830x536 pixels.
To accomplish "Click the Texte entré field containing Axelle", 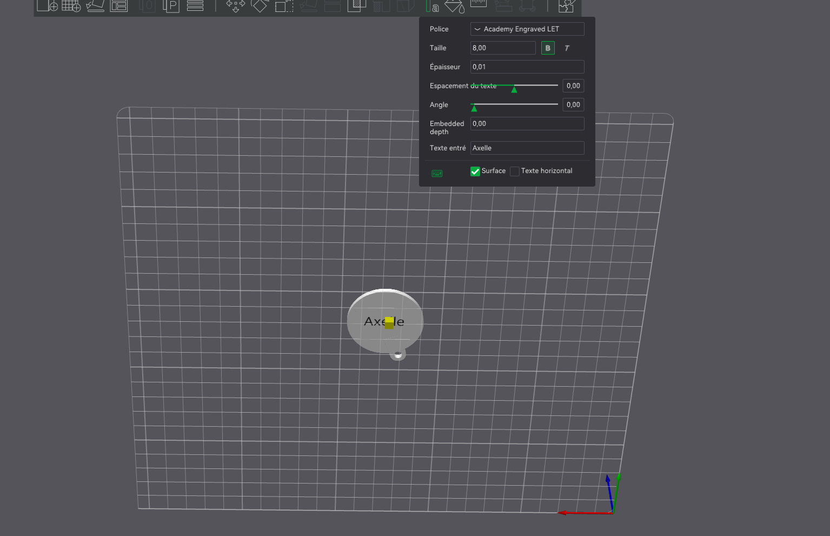I will [x=527, y=148].
